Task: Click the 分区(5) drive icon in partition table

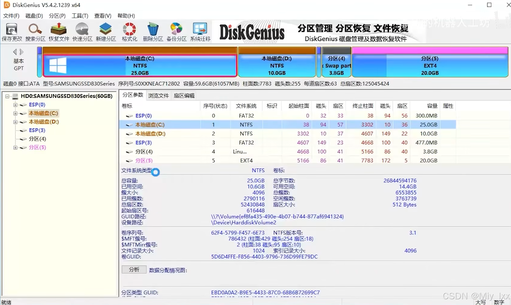Action: 130,161
